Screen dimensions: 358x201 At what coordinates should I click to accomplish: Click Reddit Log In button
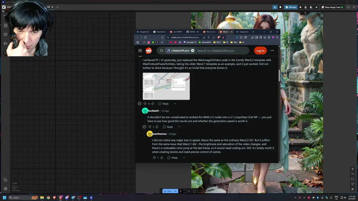pyautogui.click(x=260, y=51)
